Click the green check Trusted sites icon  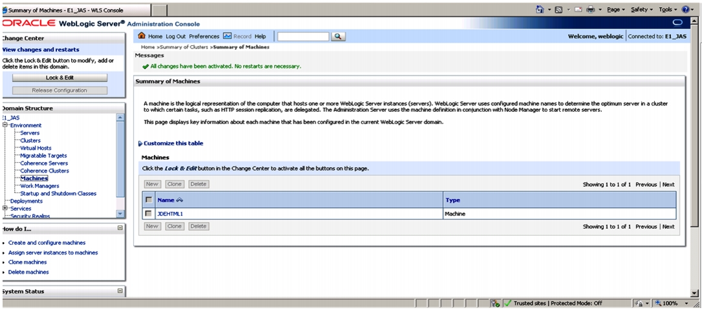(x=507, y=303)
